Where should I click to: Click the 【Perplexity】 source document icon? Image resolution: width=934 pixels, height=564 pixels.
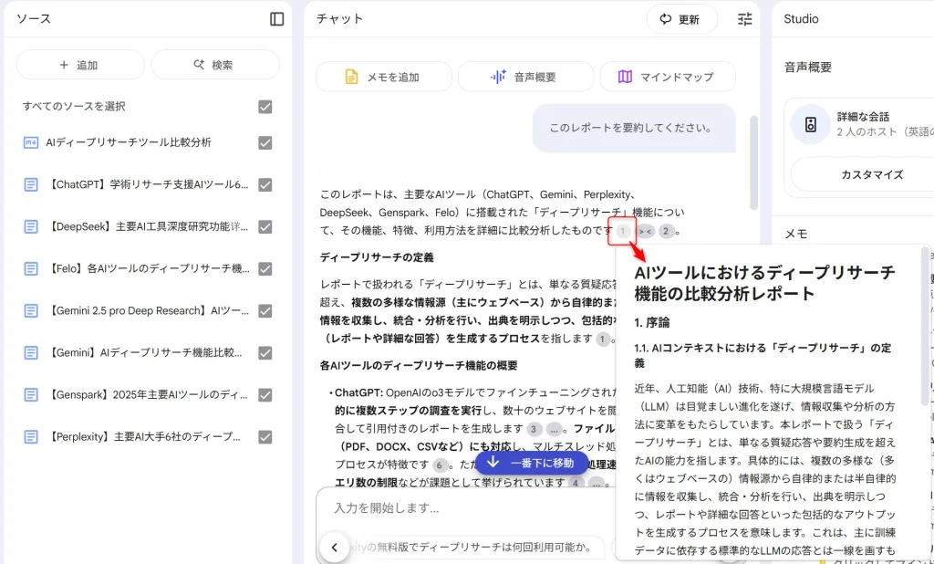(x=30, y=437)
